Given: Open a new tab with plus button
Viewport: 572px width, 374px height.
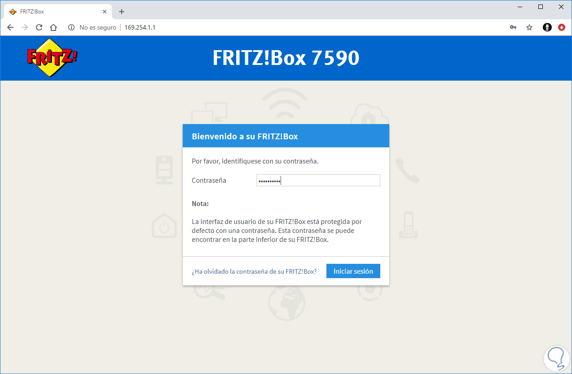Looking at the screenshot, I should point(121,12).
